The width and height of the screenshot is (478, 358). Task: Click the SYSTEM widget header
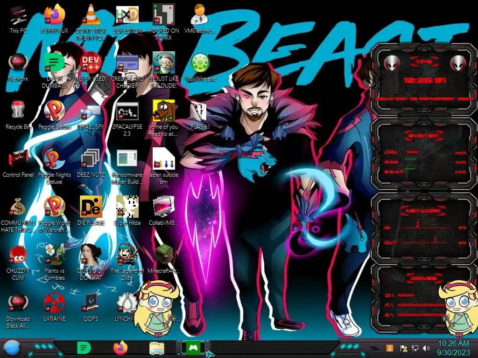[424, 136]
